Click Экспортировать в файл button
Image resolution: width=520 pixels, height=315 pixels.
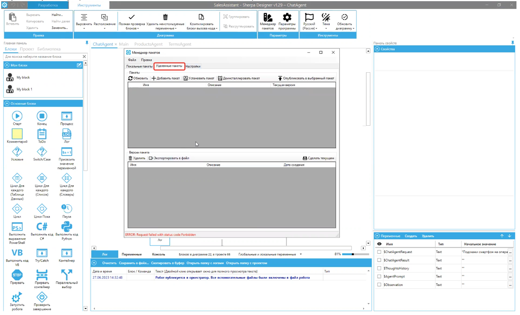click(x=169, y=158)
